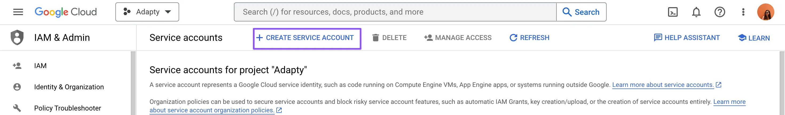Open the Help Assistant panel
Image resolution: width=785 pixels, height=115 pixels.
tap(687, 38)
